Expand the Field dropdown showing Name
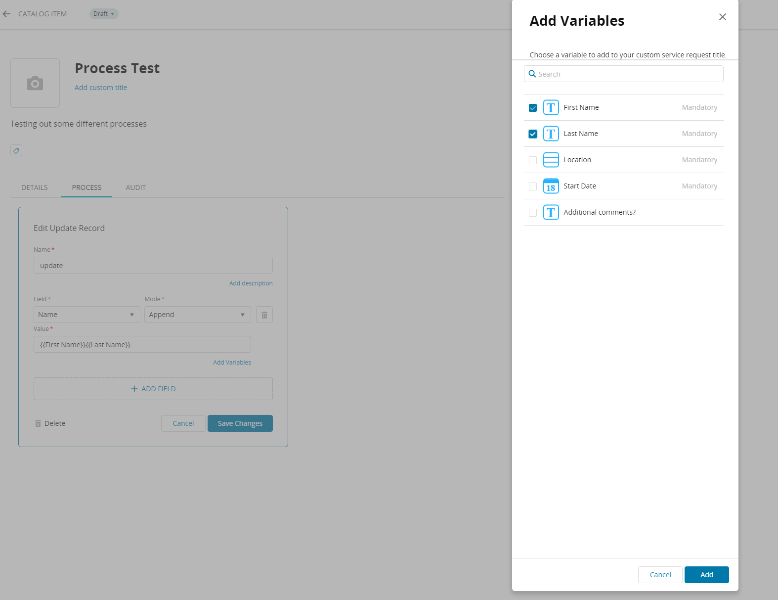 pyautogui.click(x=86, y=315)
